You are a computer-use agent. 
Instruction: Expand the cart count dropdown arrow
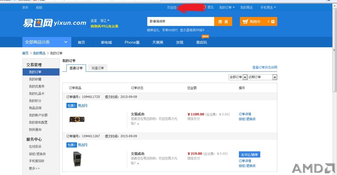[273, 21]
